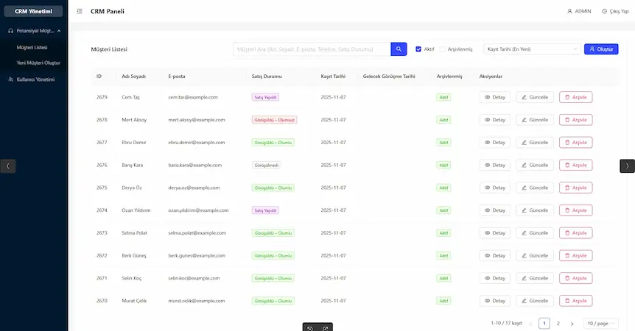Click the blue Oluştur button

[601, 49]
